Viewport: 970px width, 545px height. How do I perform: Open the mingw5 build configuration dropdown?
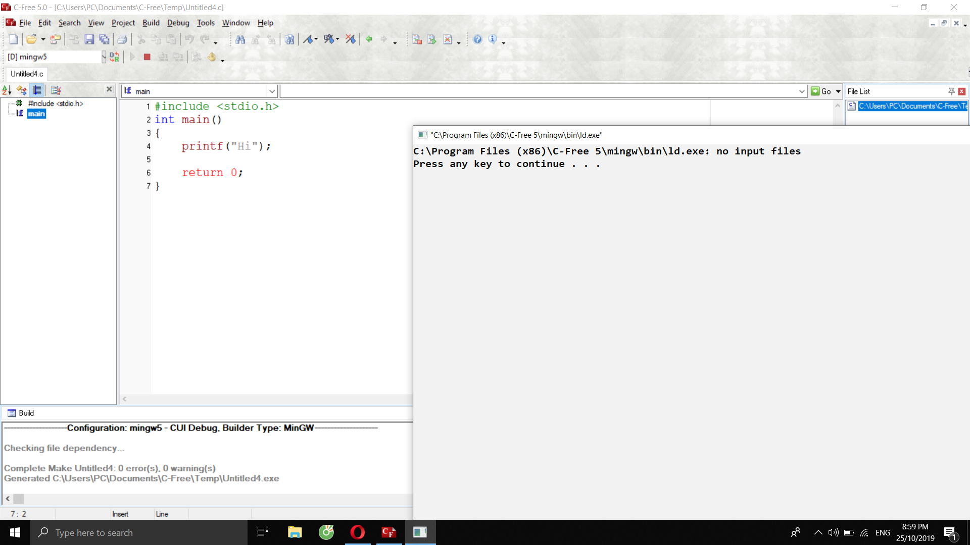click(104, 57)
